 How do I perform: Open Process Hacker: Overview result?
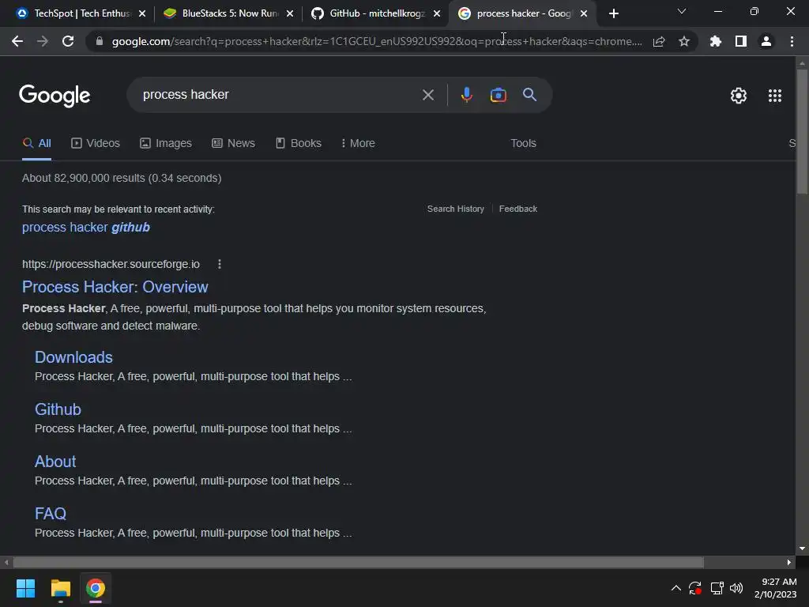(115, 287)
